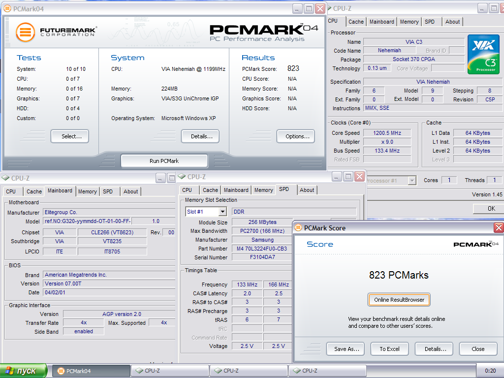Click Save As... in score dialog
The width and height of the screenshot is (504, 378).
(346, 349)
